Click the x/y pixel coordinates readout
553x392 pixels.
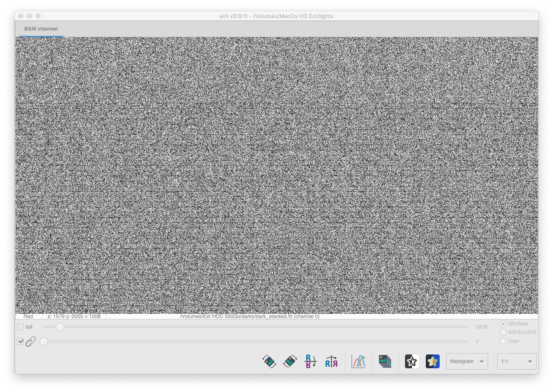tap(74, 316)
